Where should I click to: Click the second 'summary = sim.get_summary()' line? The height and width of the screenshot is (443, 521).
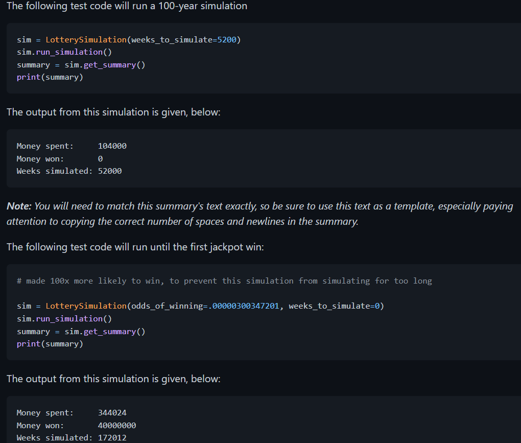(81, 332)
